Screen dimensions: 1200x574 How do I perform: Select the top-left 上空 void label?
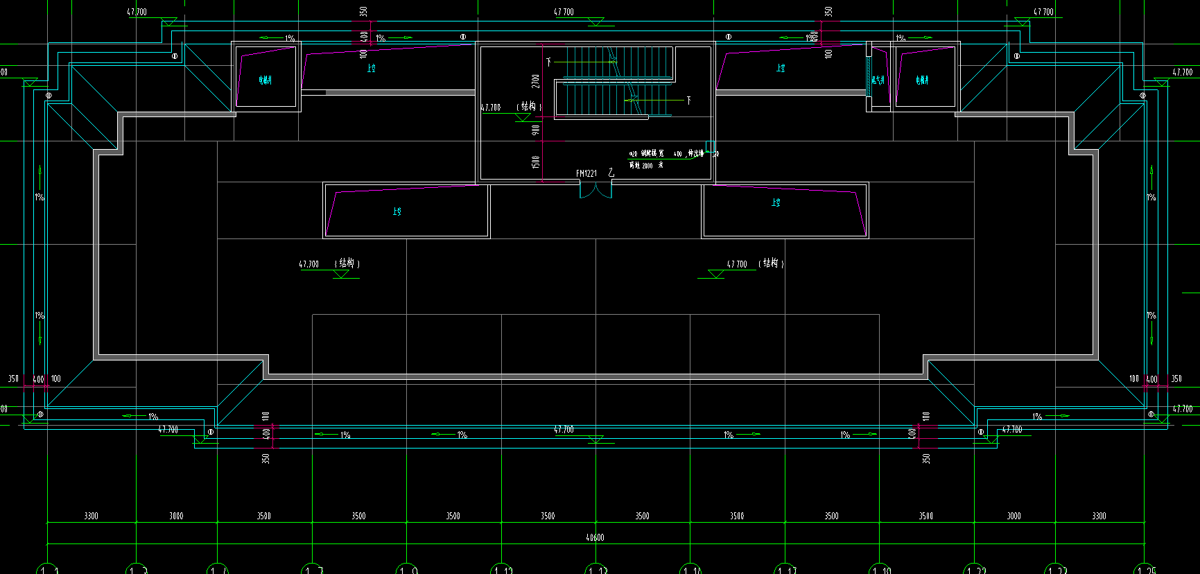click(x=372, y=68)
